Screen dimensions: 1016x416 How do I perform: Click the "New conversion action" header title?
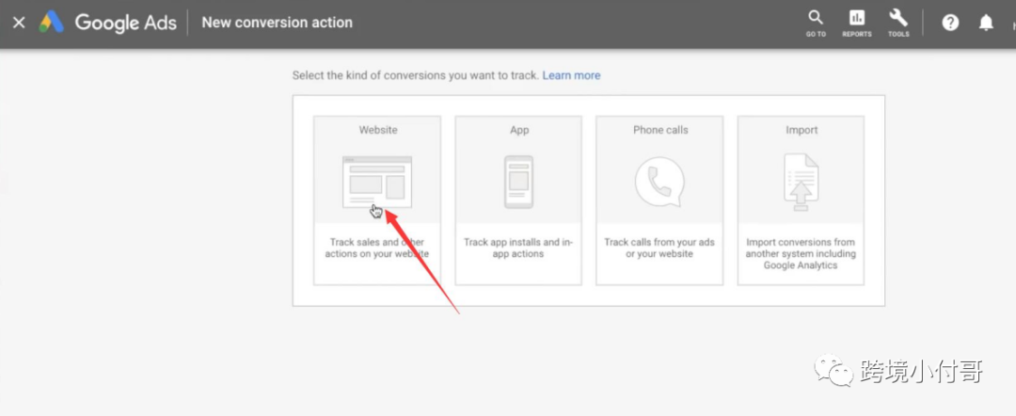tap(278, 23)
